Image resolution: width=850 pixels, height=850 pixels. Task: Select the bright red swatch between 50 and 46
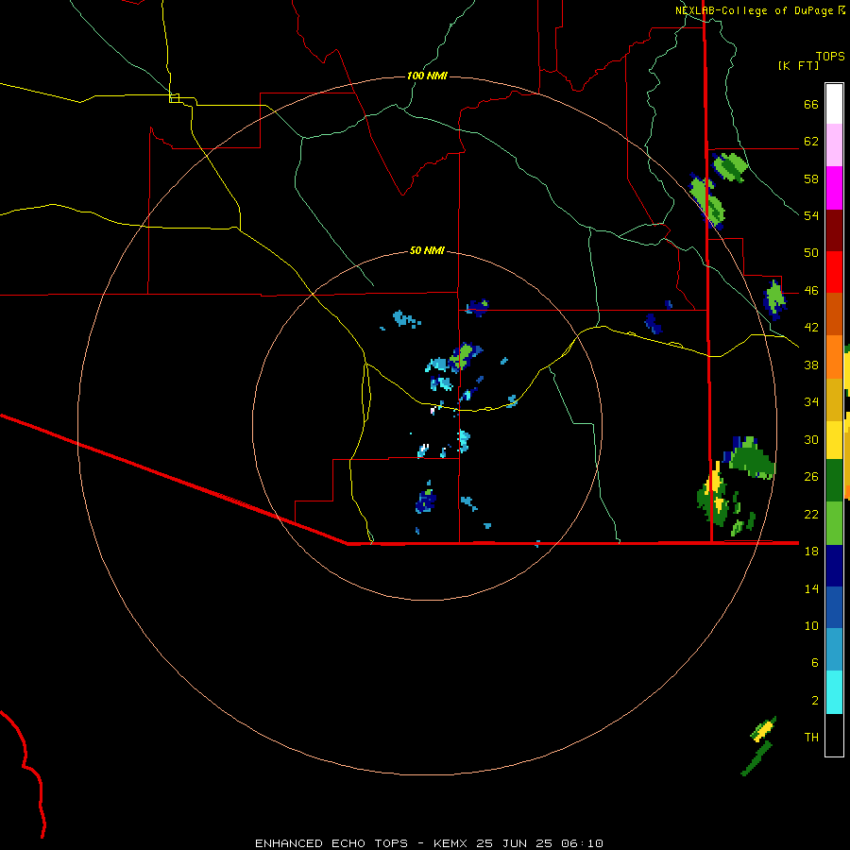coord(834,272)
